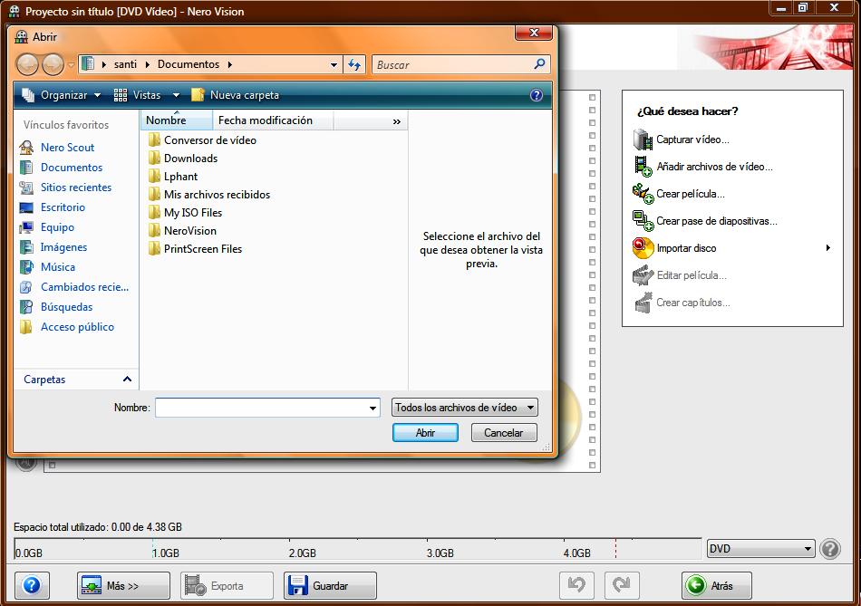Screen dimensions: 861x606
Task: Click the undo arrow button in Nero Vision
Action: 576,585
